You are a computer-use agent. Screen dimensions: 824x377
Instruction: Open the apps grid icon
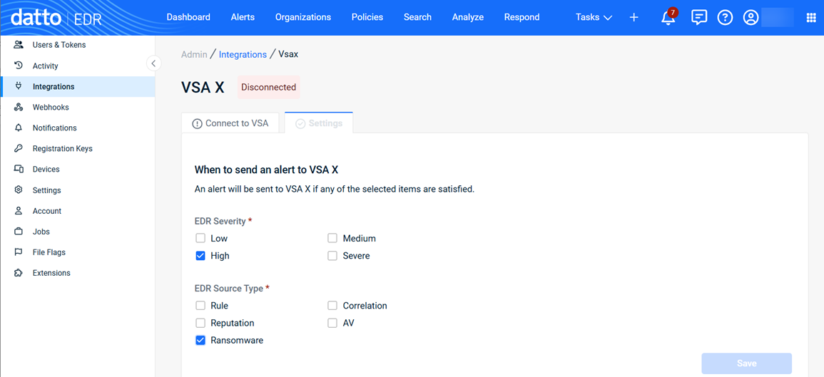coord(811,17)
